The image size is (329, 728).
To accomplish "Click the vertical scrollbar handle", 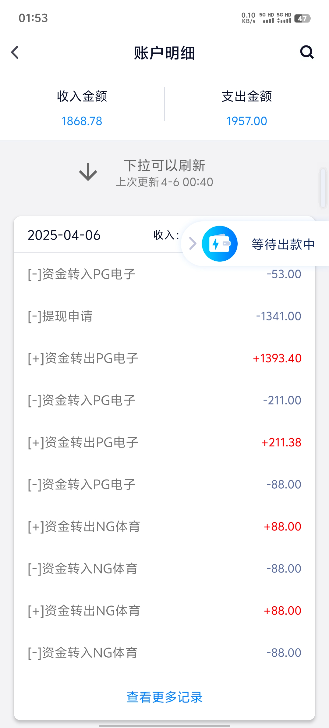I will tap(323, 188).
